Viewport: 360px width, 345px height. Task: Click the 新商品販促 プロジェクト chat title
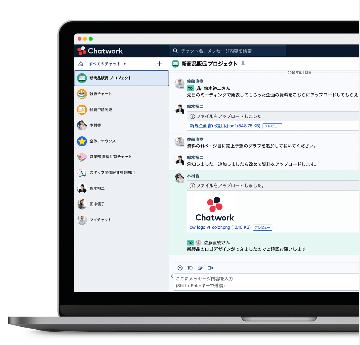(x=209, y=64)
